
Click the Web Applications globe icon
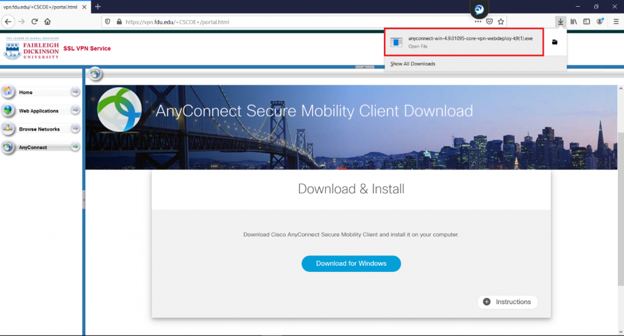point(7,110)
